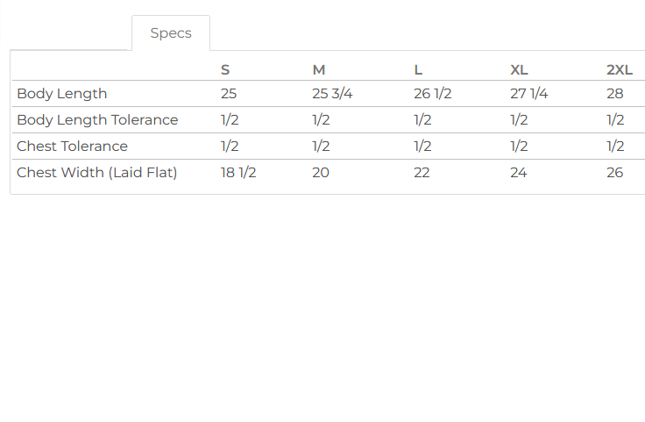Select Chest Width value 24 for XL
Screen dimensions: 645x422
(519, 173)
